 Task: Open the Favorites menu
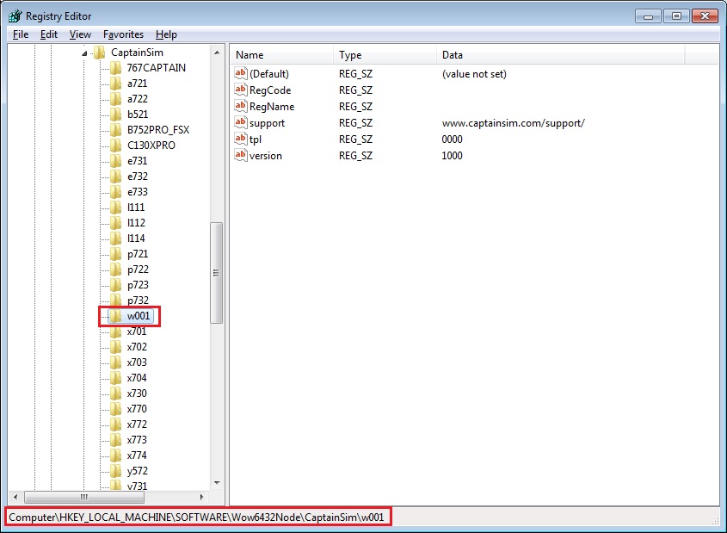pyautogui.click(x=123, y=34)
